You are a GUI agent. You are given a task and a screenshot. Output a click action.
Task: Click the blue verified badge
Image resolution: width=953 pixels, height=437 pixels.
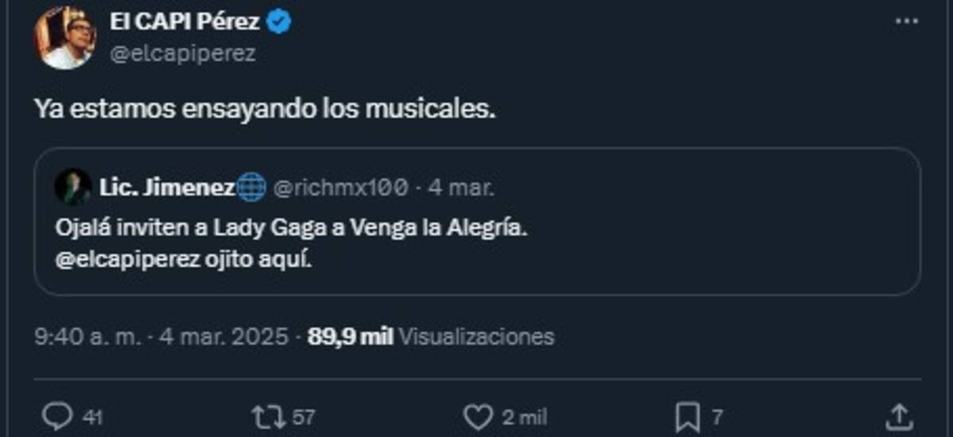point(279,22)
